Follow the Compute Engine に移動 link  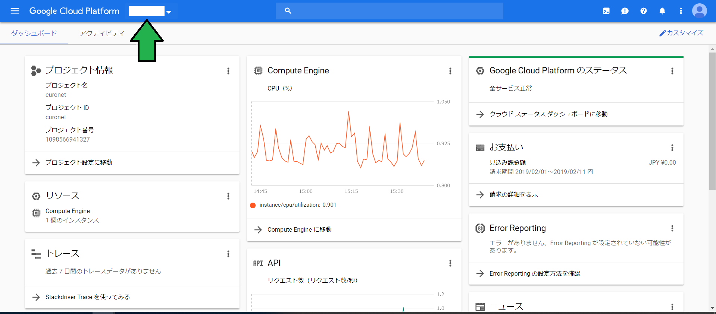299,229
